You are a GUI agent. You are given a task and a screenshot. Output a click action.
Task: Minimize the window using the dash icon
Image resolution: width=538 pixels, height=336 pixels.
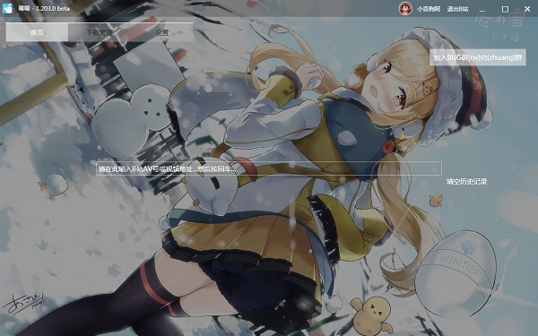(482, 9)
